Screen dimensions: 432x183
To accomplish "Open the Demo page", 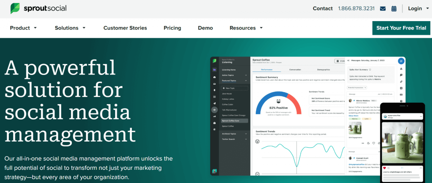I will 205,28.
